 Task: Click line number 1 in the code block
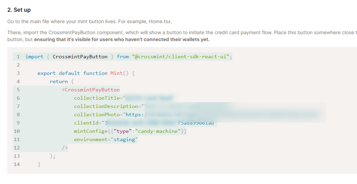pyautogui.click(x=18, y=57)
